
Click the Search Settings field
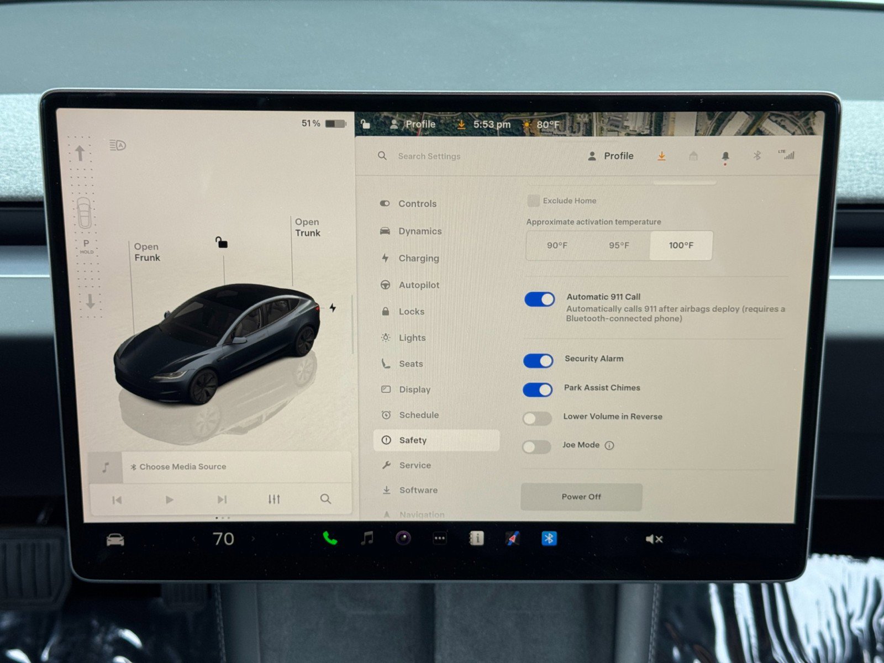tap(428, 156)
